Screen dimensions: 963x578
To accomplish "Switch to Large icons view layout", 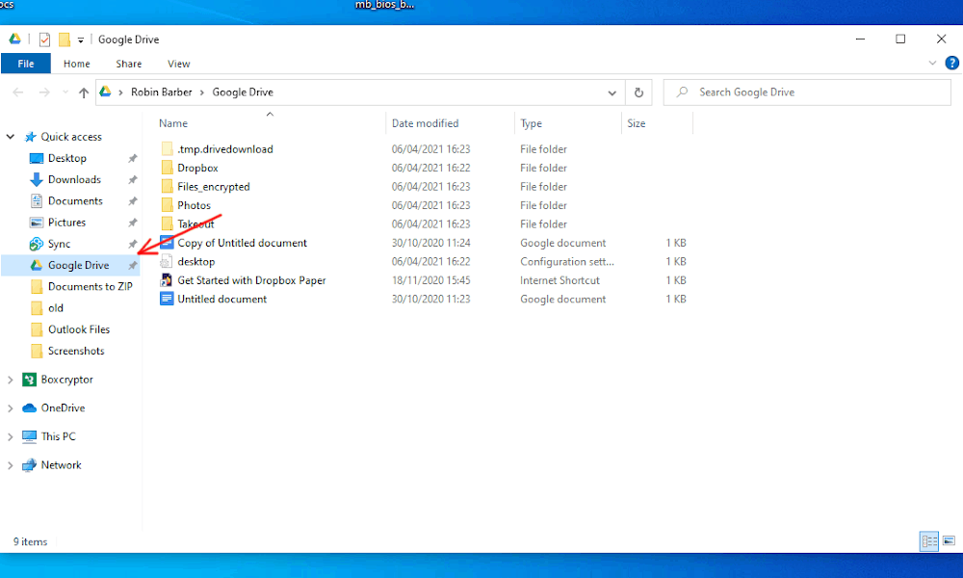I will [x=949, y=541].
